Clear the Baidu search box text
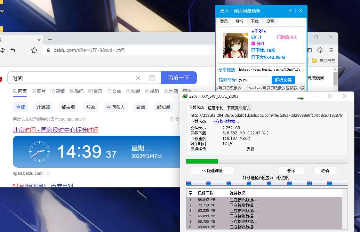Viewport: 360px width, 232px height. click(138, 78)
